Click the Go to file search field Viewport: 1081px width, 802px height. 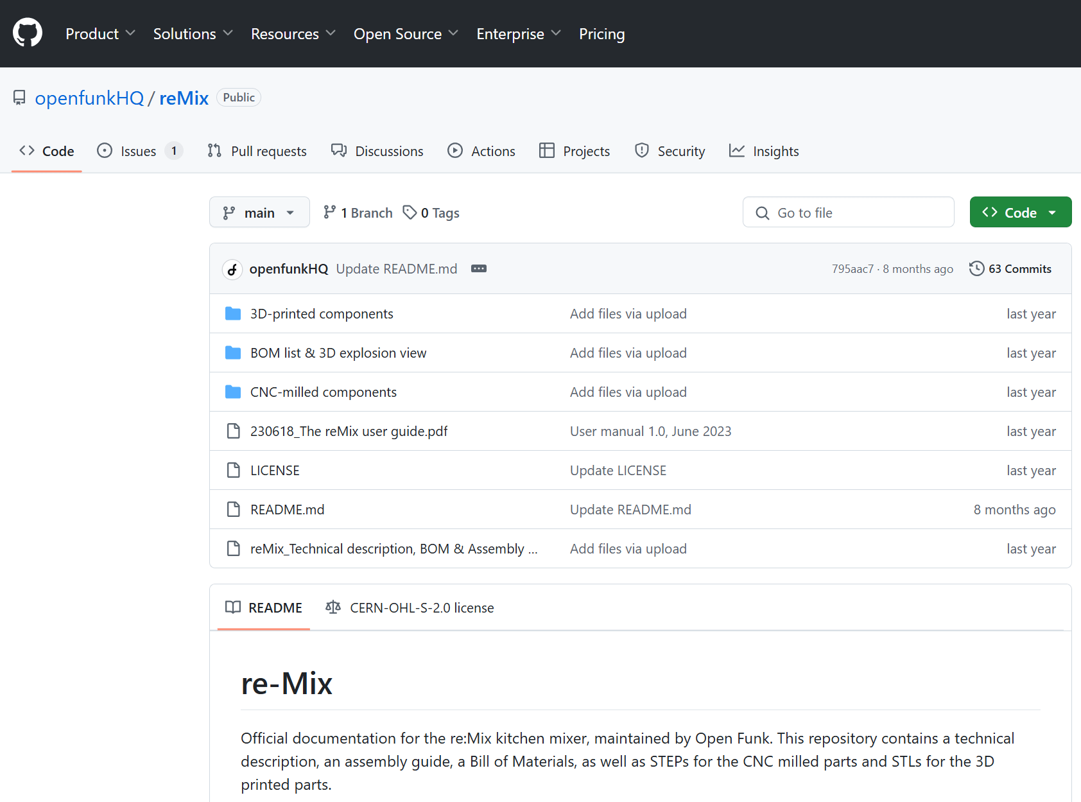(848, 212)
